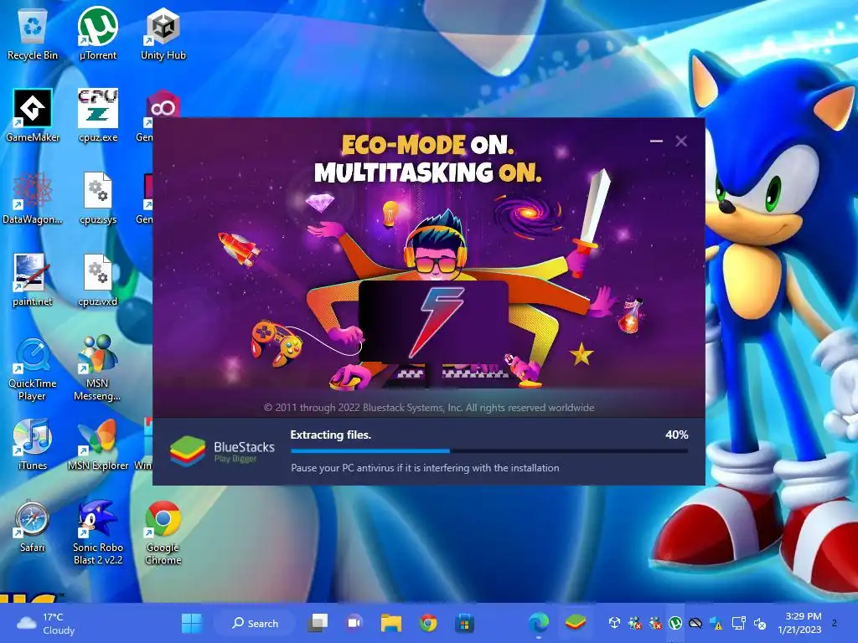This screenshot has width=858, height=643.
Task: Open Task View on the taskbar
Action: [x=318, y=623]
